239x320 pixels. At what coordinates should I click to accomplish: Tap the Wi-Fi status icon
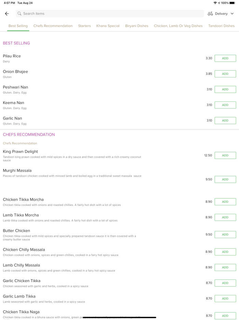215,3
